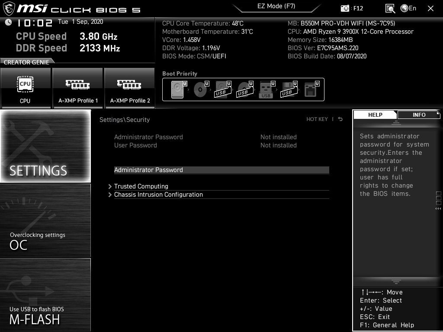Click the CREATOR GENIE label
The width and height of the screenshot is (443, 332).
tap(26, 62)
